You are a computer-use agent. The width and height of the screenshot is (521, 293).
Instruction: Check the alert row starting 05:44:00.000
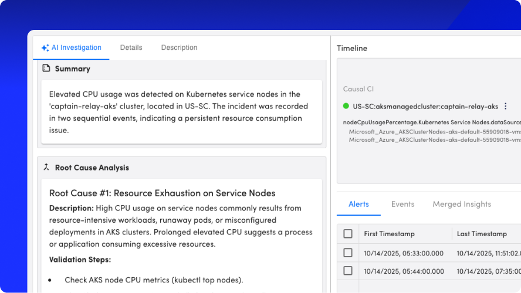pos(348,271)
